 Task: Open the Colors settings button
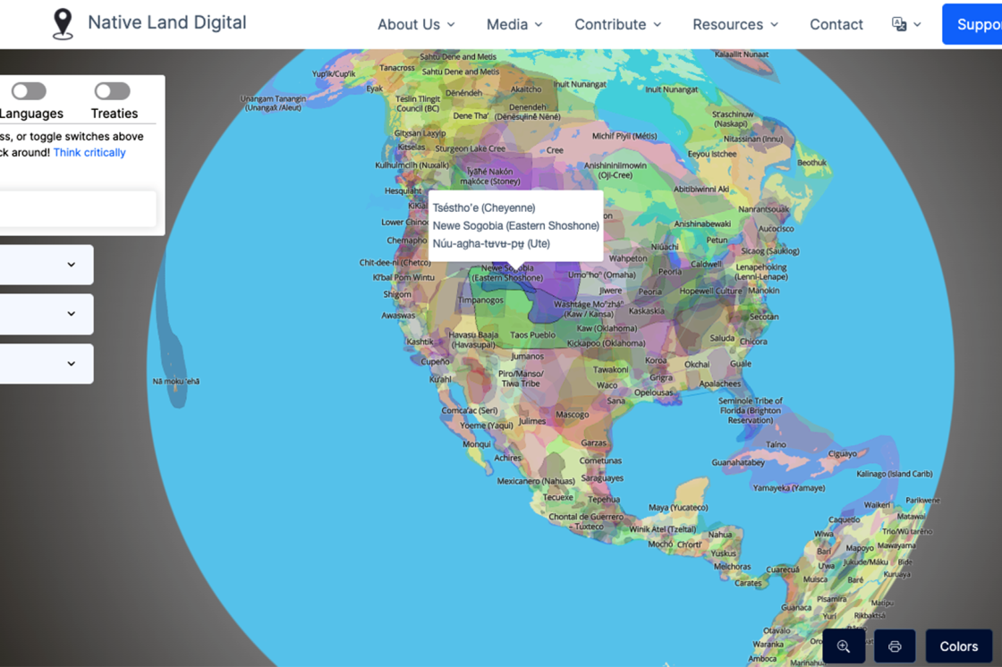[x=958, y=646]
